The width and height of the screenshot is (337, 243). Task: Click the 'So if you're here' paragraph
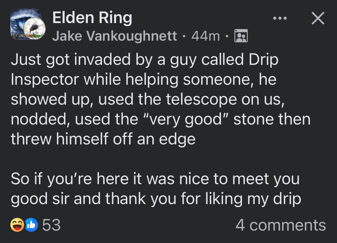(x=156, y=189)
